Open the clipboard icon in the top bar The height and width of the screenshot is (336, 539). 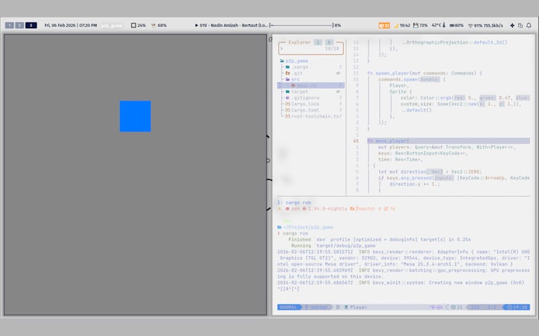click(520, 26)
